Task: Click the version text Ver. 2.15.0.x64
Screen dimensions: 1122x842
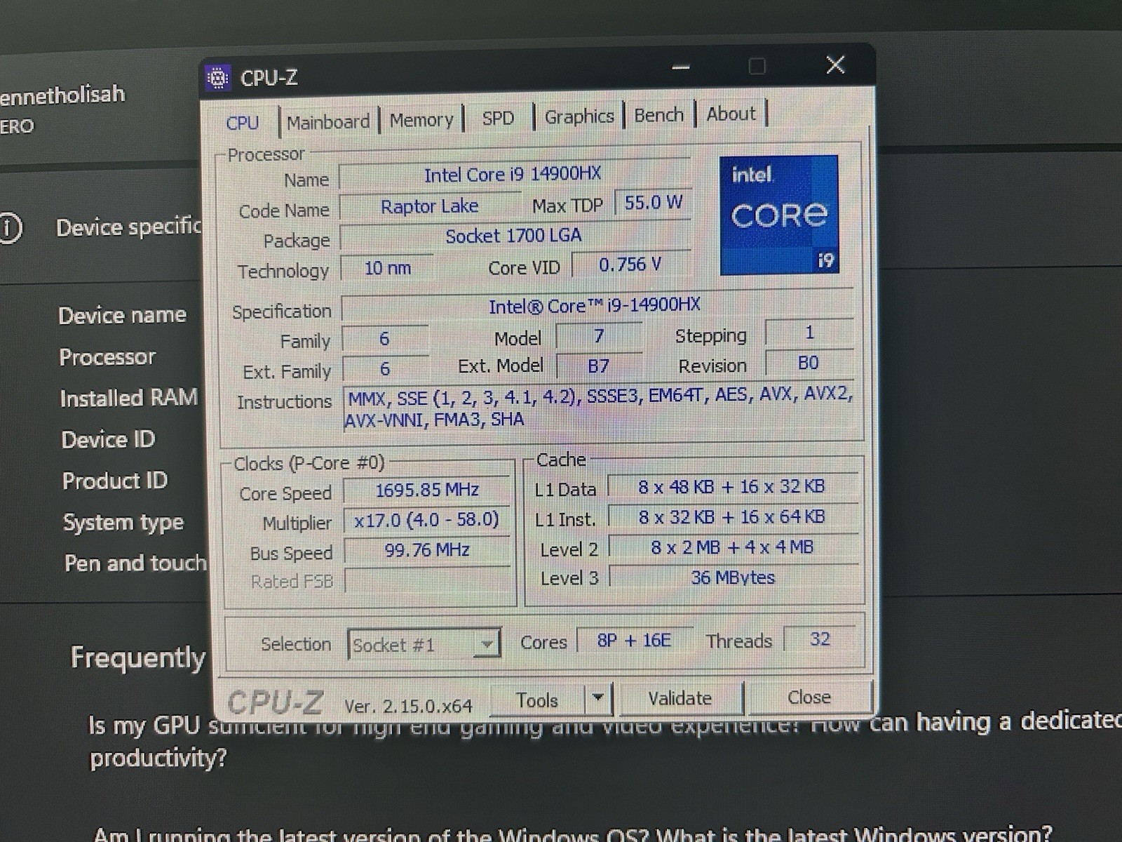Action: click(x=408, y=706)
